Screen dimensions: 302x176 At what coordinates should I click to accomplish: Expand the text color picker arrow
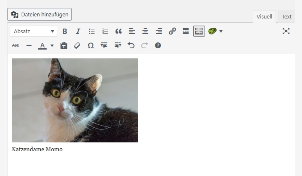(52, 45)
